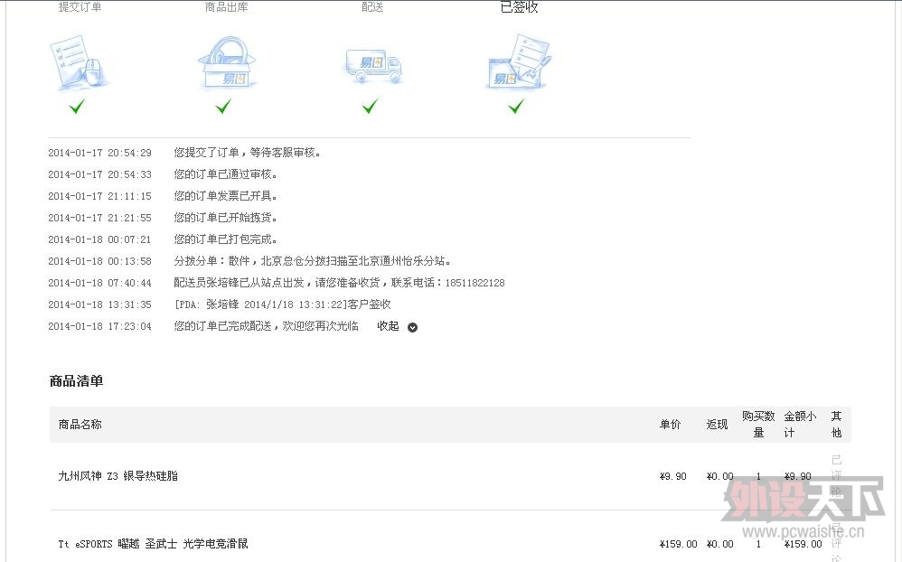Screen dimensions: 902x562
Task: Click the 商品名称 column header
Action: pos(80,425)
